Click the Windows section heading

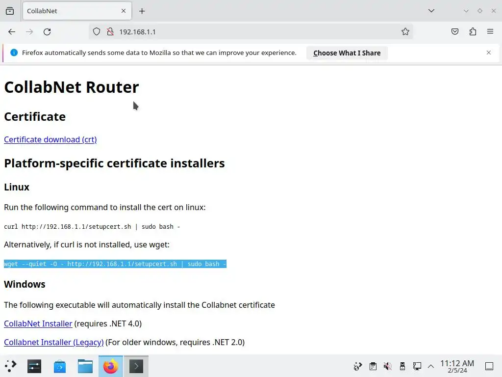tap(25, 284)
